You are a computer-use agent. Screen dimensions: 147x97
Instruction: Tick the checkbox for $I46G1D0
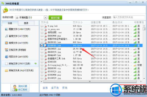[x=42, y=62]
